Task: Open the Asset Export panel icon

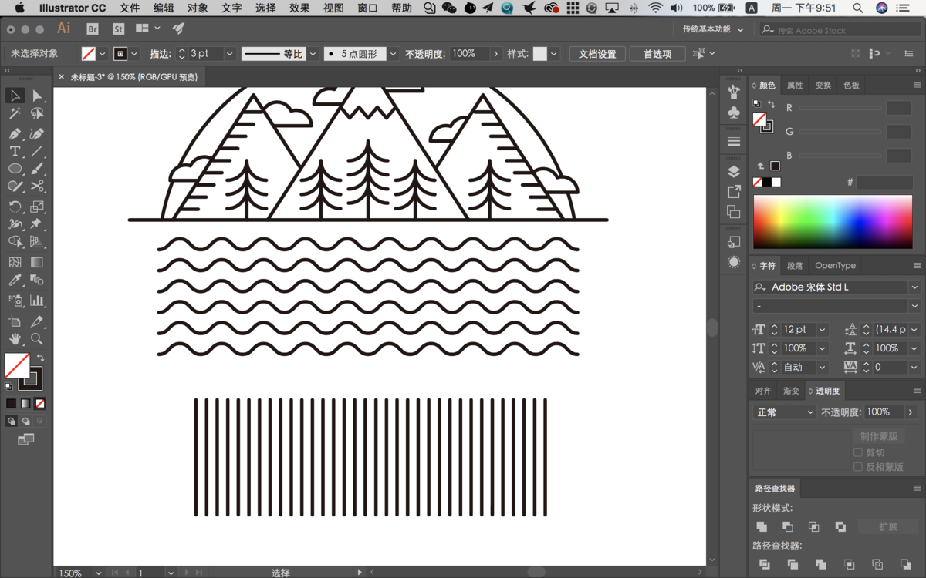Action: [x=734, y=191]
